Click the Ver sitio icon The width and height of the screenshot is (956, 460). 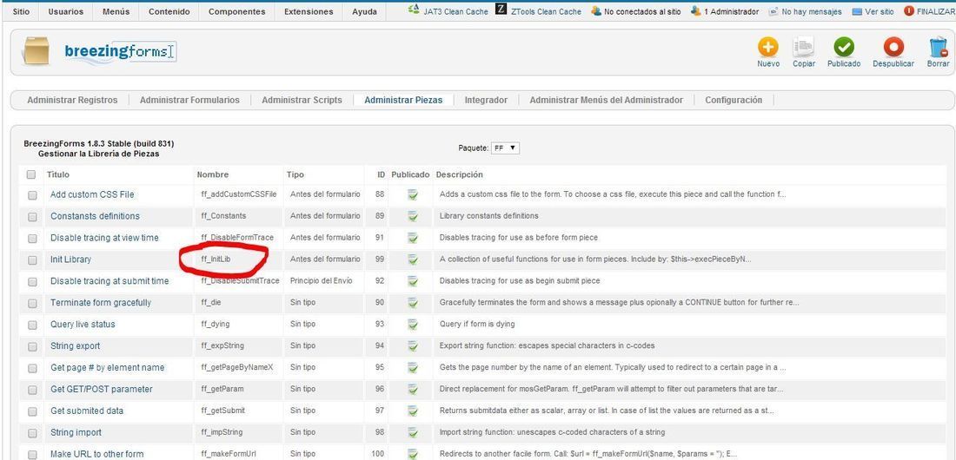[x=857, y=11]
